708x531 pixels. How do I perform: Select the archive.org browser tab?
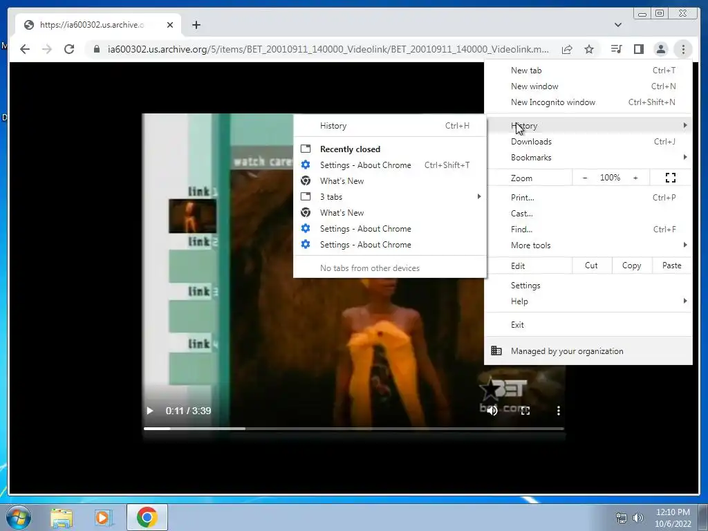[98, 25]
